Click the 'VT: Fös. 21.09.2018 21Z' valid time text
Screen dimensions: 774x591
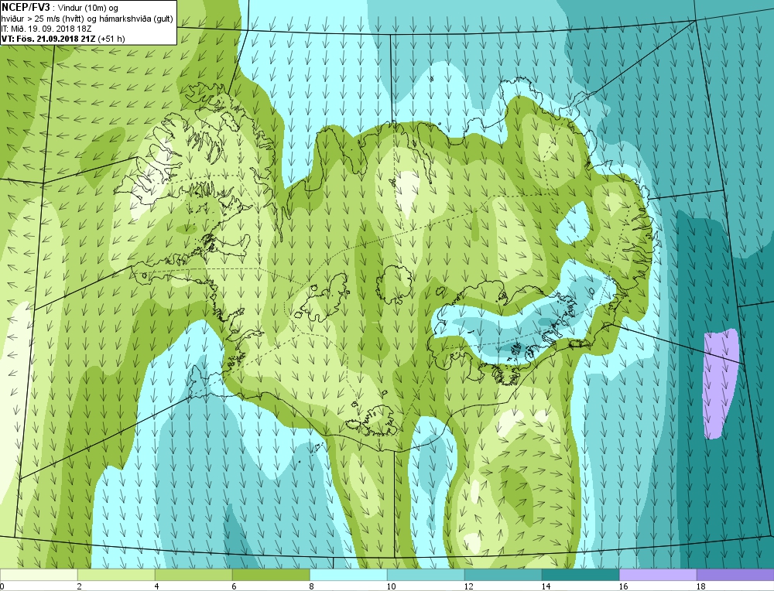49,39
